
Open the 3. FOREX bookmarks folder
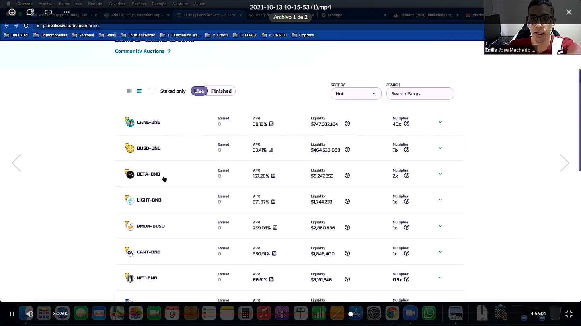pos(245,35)
